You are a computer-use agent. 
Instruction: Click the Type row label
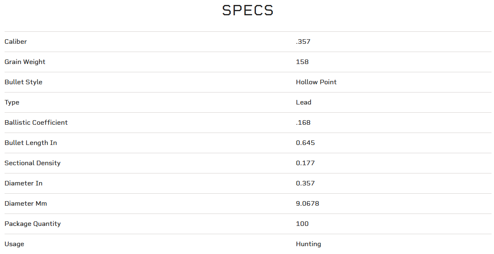pos(12,102)
